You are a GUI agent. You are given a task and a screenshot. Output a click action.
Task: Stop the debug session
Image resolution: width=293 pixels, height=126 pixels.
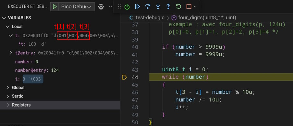(x=189, y=7)
